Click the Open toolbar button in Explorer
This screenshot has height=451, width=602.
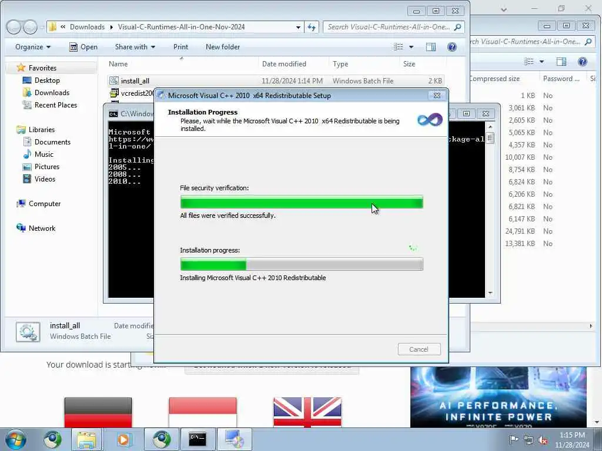coord(83,47)
